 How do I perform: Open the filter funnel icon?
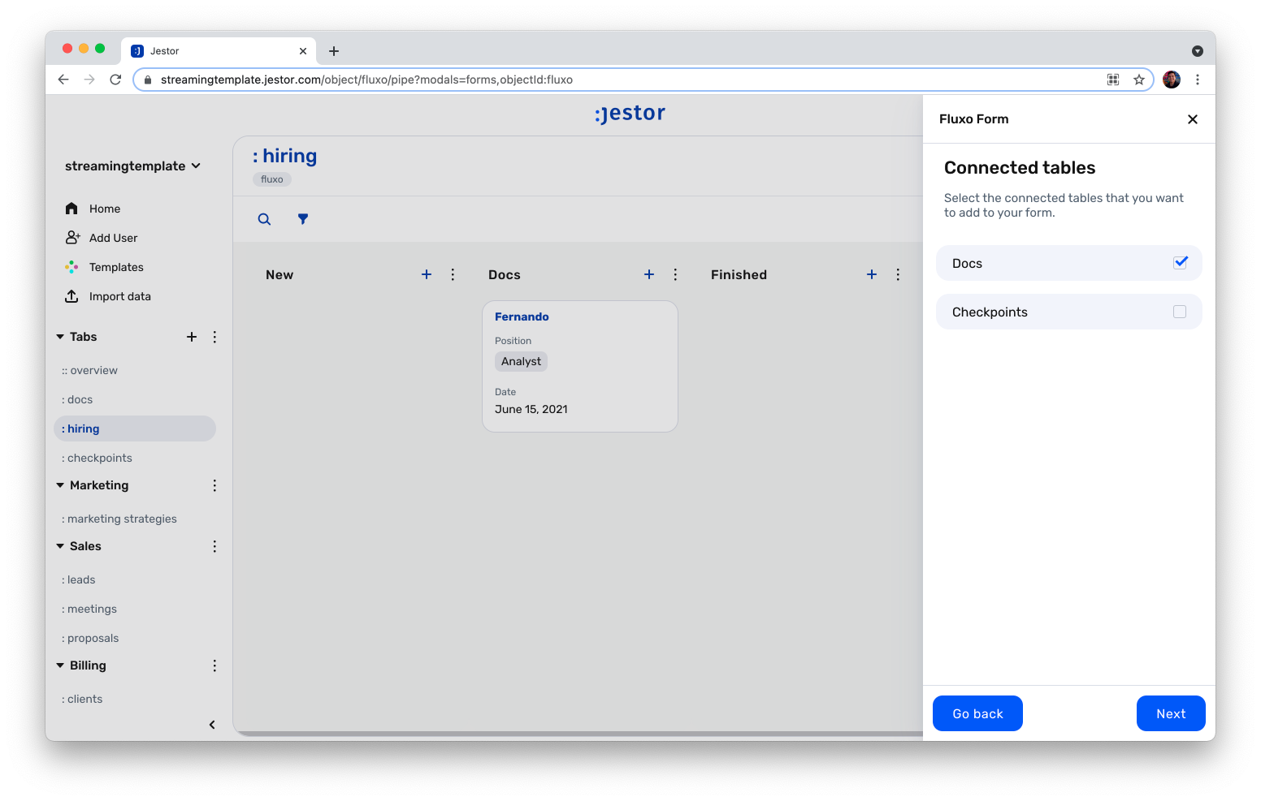click(x=303, y=219)
